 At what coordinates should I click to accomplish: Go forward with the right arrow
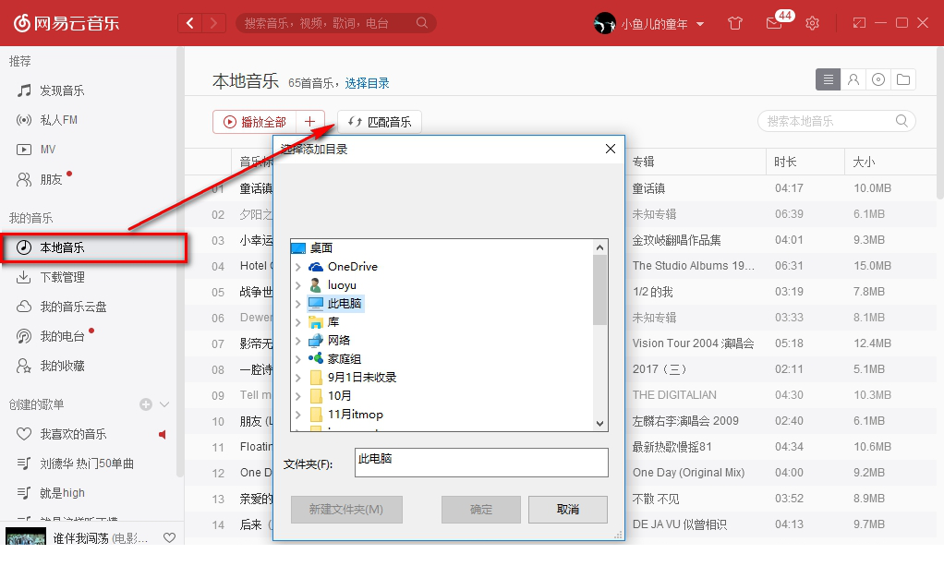(x=213, y=23)
